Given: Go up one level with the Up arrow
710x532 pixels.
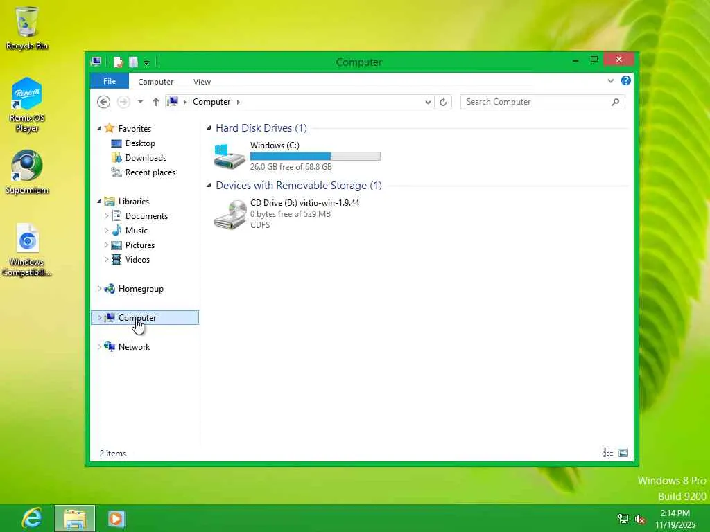Looking at the screenshot, I should [x=156, y=102].
